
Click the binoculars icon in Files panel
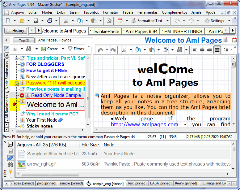pos(11,165)
